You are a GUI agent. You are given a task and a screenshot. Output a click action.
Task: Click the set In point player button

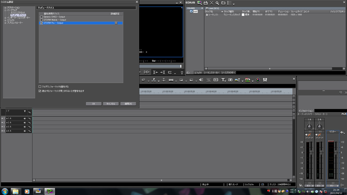click(x=155, y=72)
